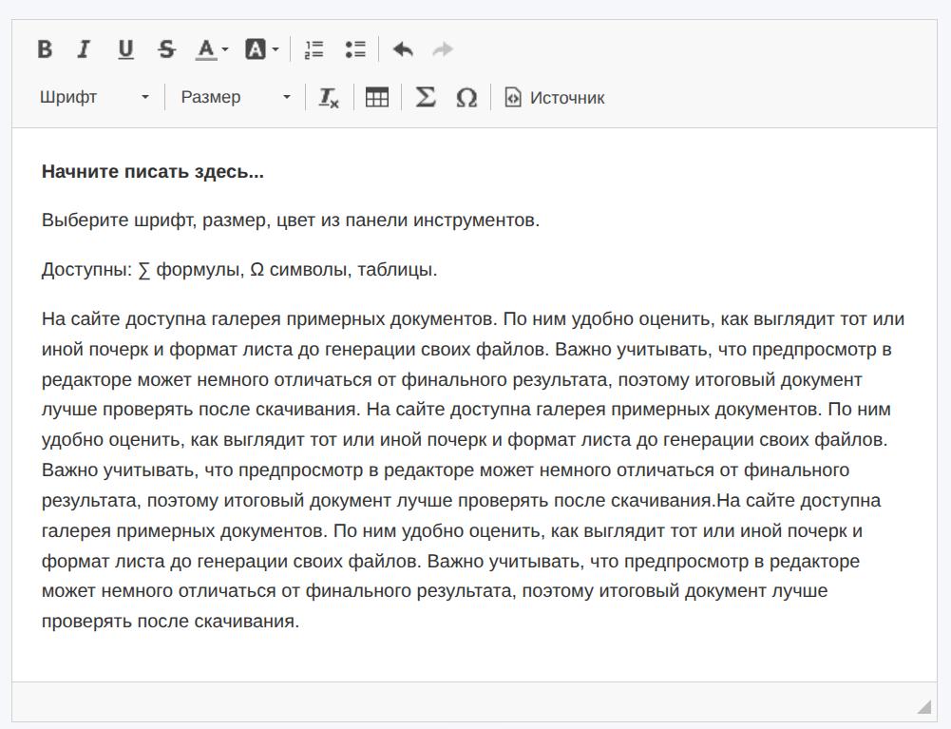Apply italic styling
Image resolution: width=951 pixels, height=729 pixels.
[x=84, y=48]
